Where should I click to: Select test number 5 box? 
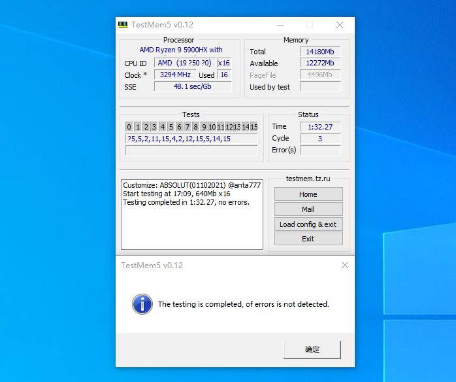(x=171, y=127)
